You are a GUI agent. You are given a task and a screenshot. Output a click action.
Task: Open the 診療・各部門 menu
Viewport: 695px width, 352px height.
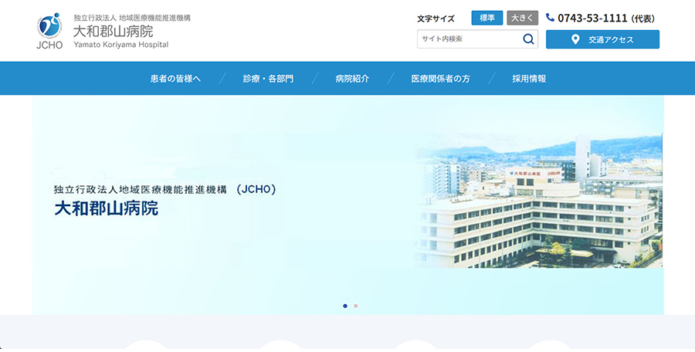point(268,79)
